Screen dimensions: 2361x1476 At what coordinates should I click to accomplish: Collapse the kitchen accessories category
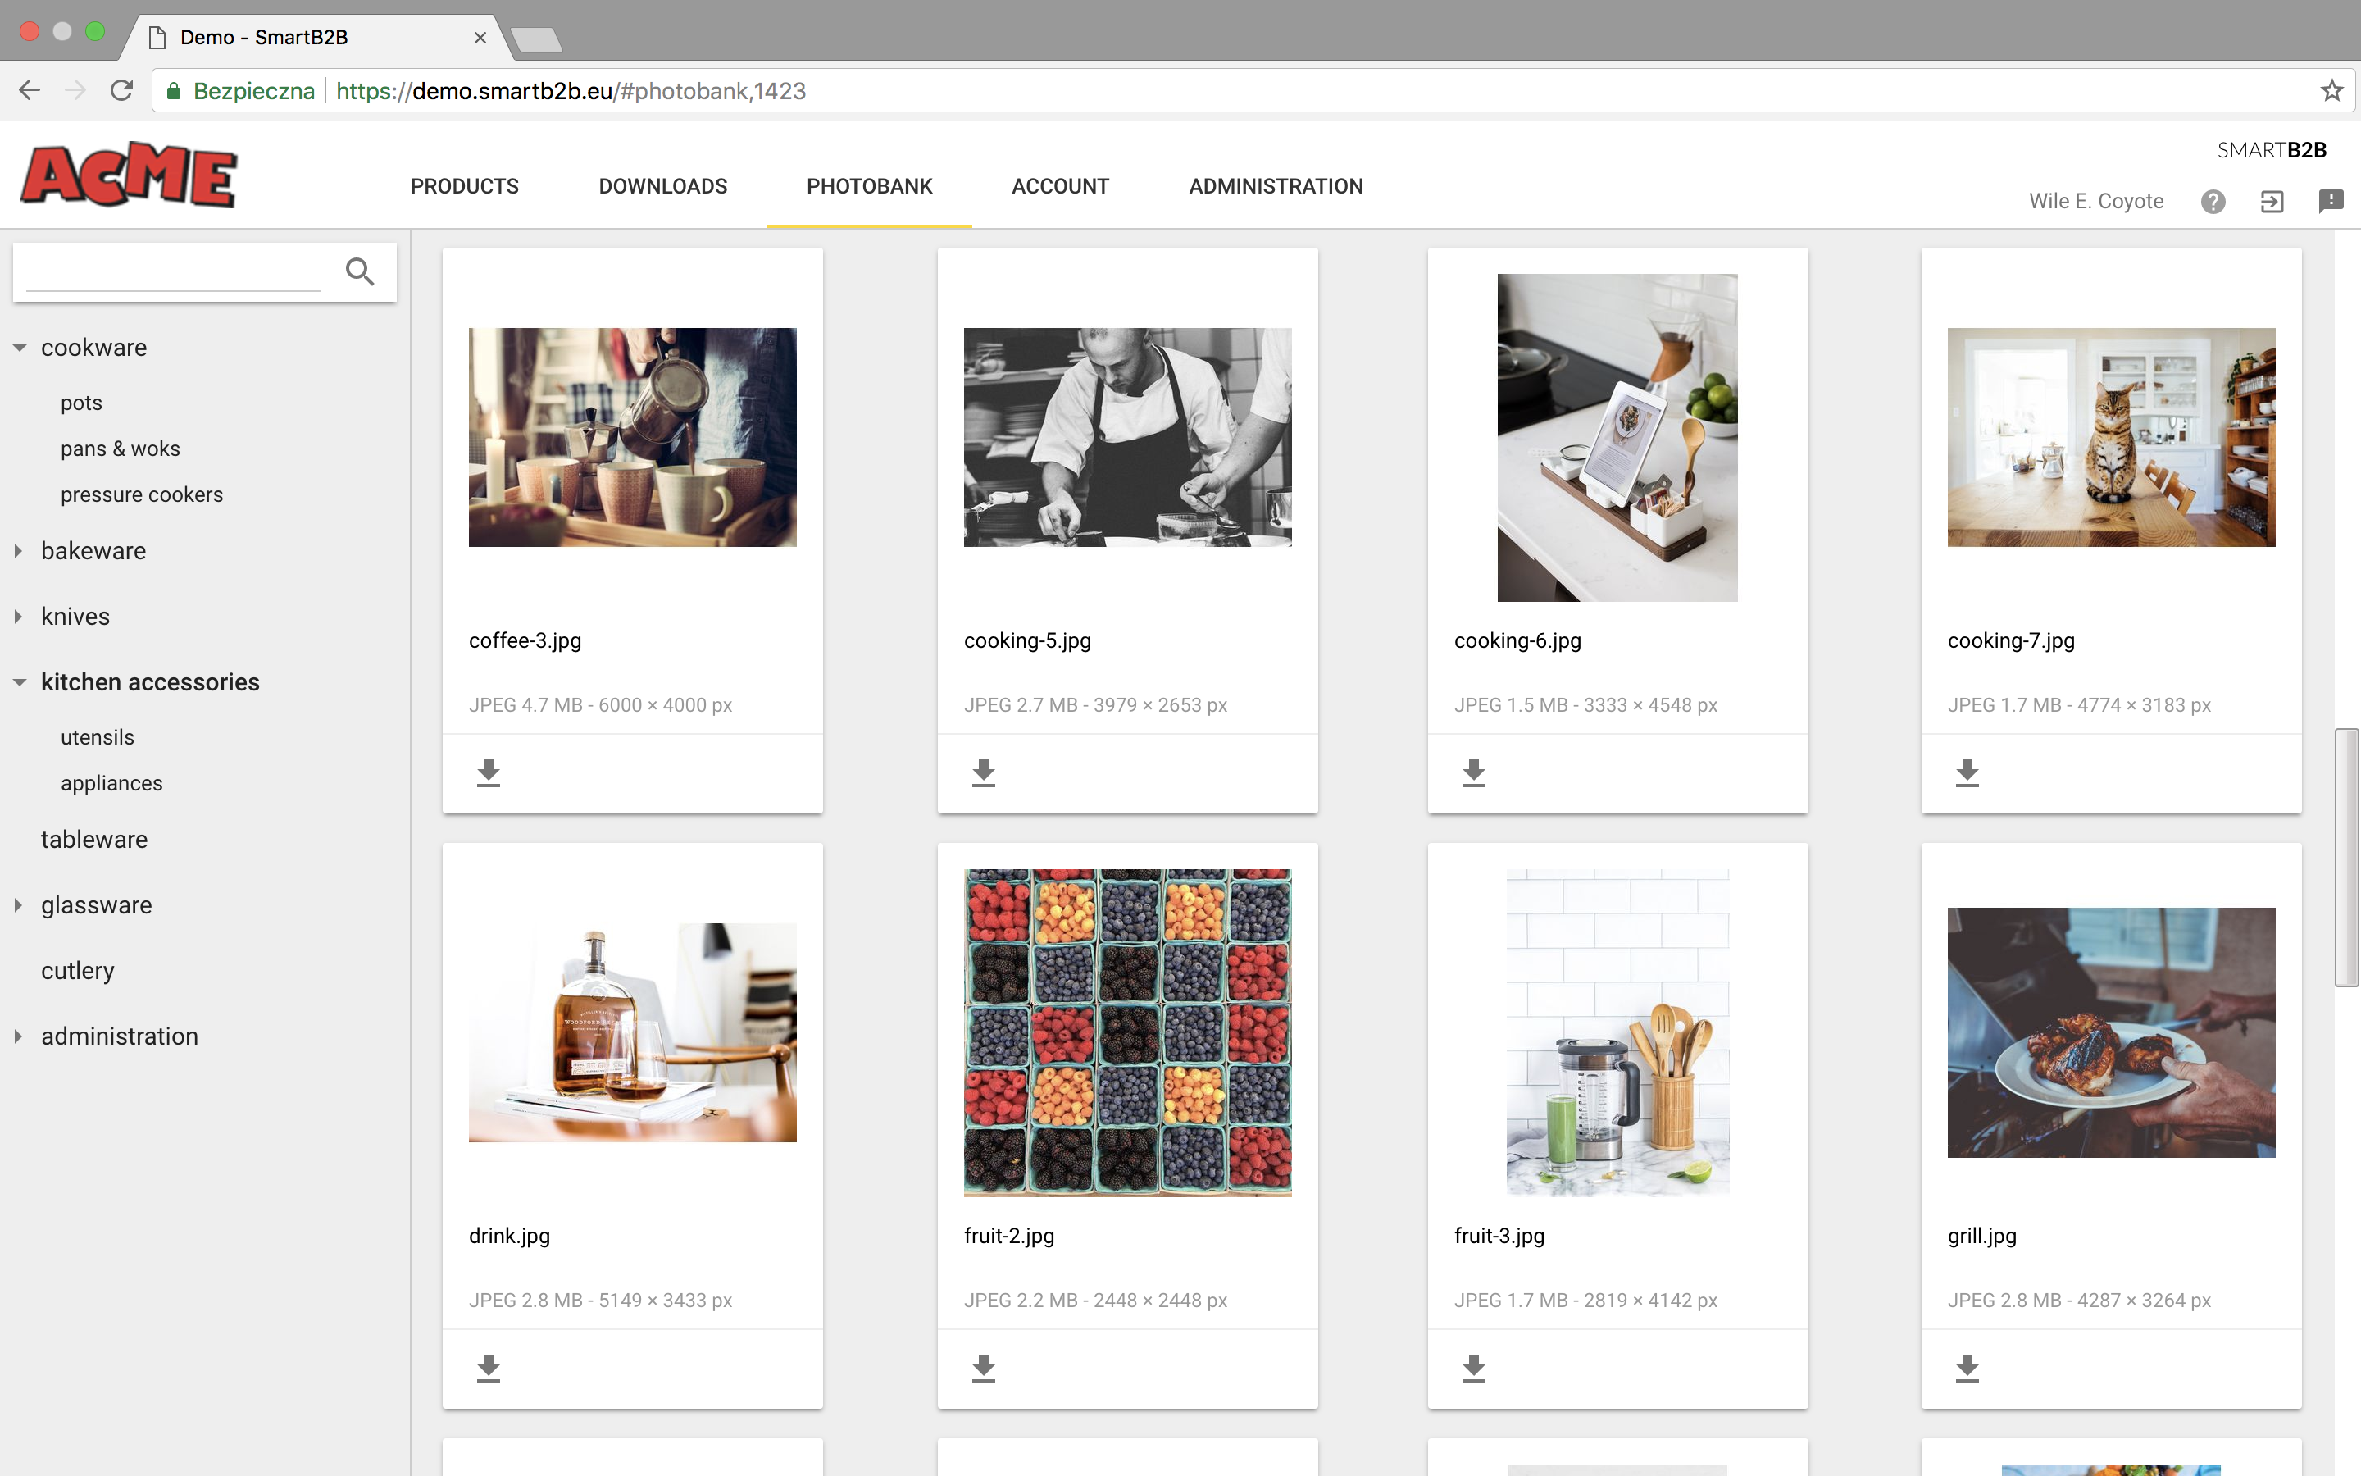[x=20, y=682]
